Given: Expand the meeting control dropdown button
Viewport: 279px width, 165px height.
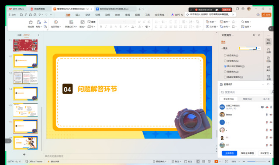Looking at the screenshot, I should pyautogui.click(x=265, y=153).
